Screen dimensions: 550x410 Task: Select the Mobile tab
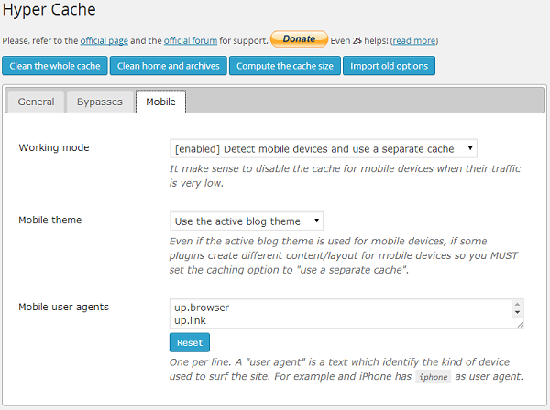click(160, 102)
